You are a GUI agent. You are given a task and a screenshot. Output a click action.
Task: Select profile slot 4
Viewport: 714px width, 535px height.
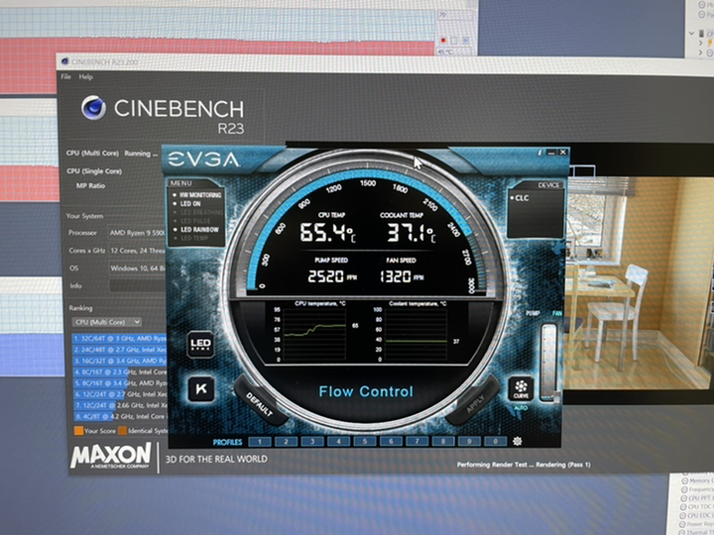click(339, 441)
